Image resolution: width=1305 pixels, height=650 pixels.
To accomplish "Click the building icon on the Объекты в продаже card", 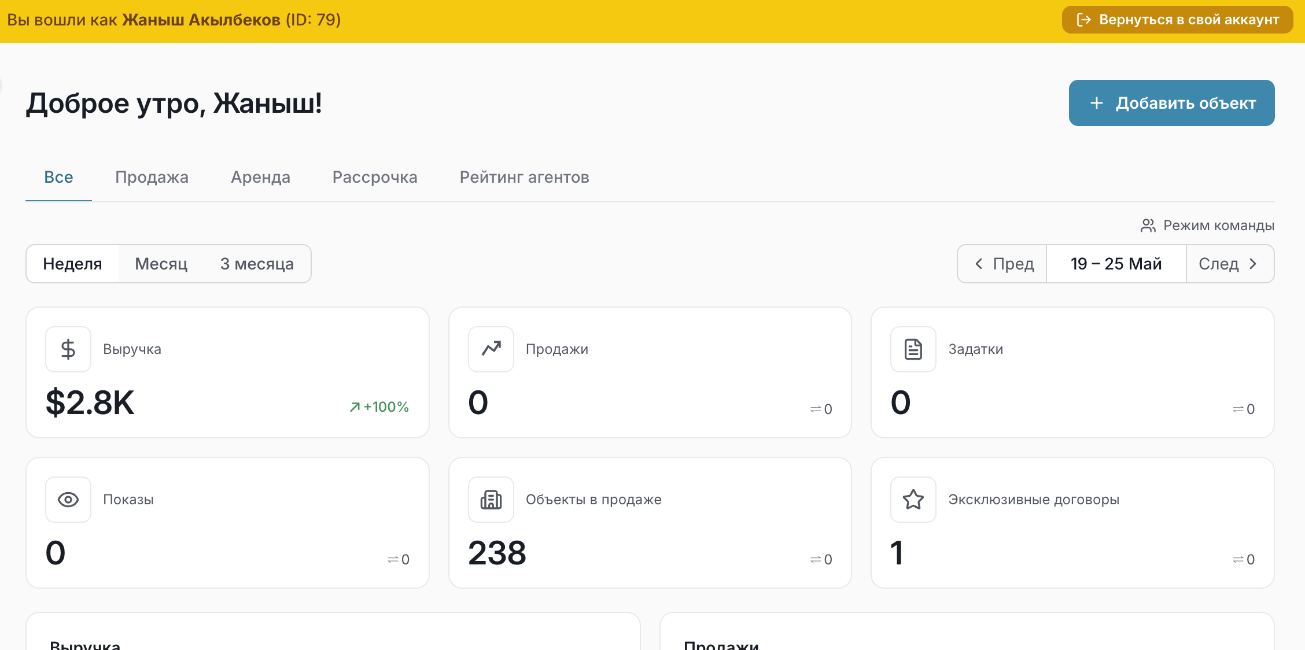I will click(x=491, y=500).
